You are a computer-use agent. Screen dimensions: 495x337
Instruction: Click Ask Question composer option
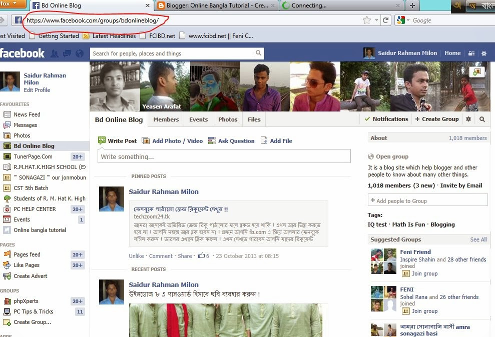231,141
